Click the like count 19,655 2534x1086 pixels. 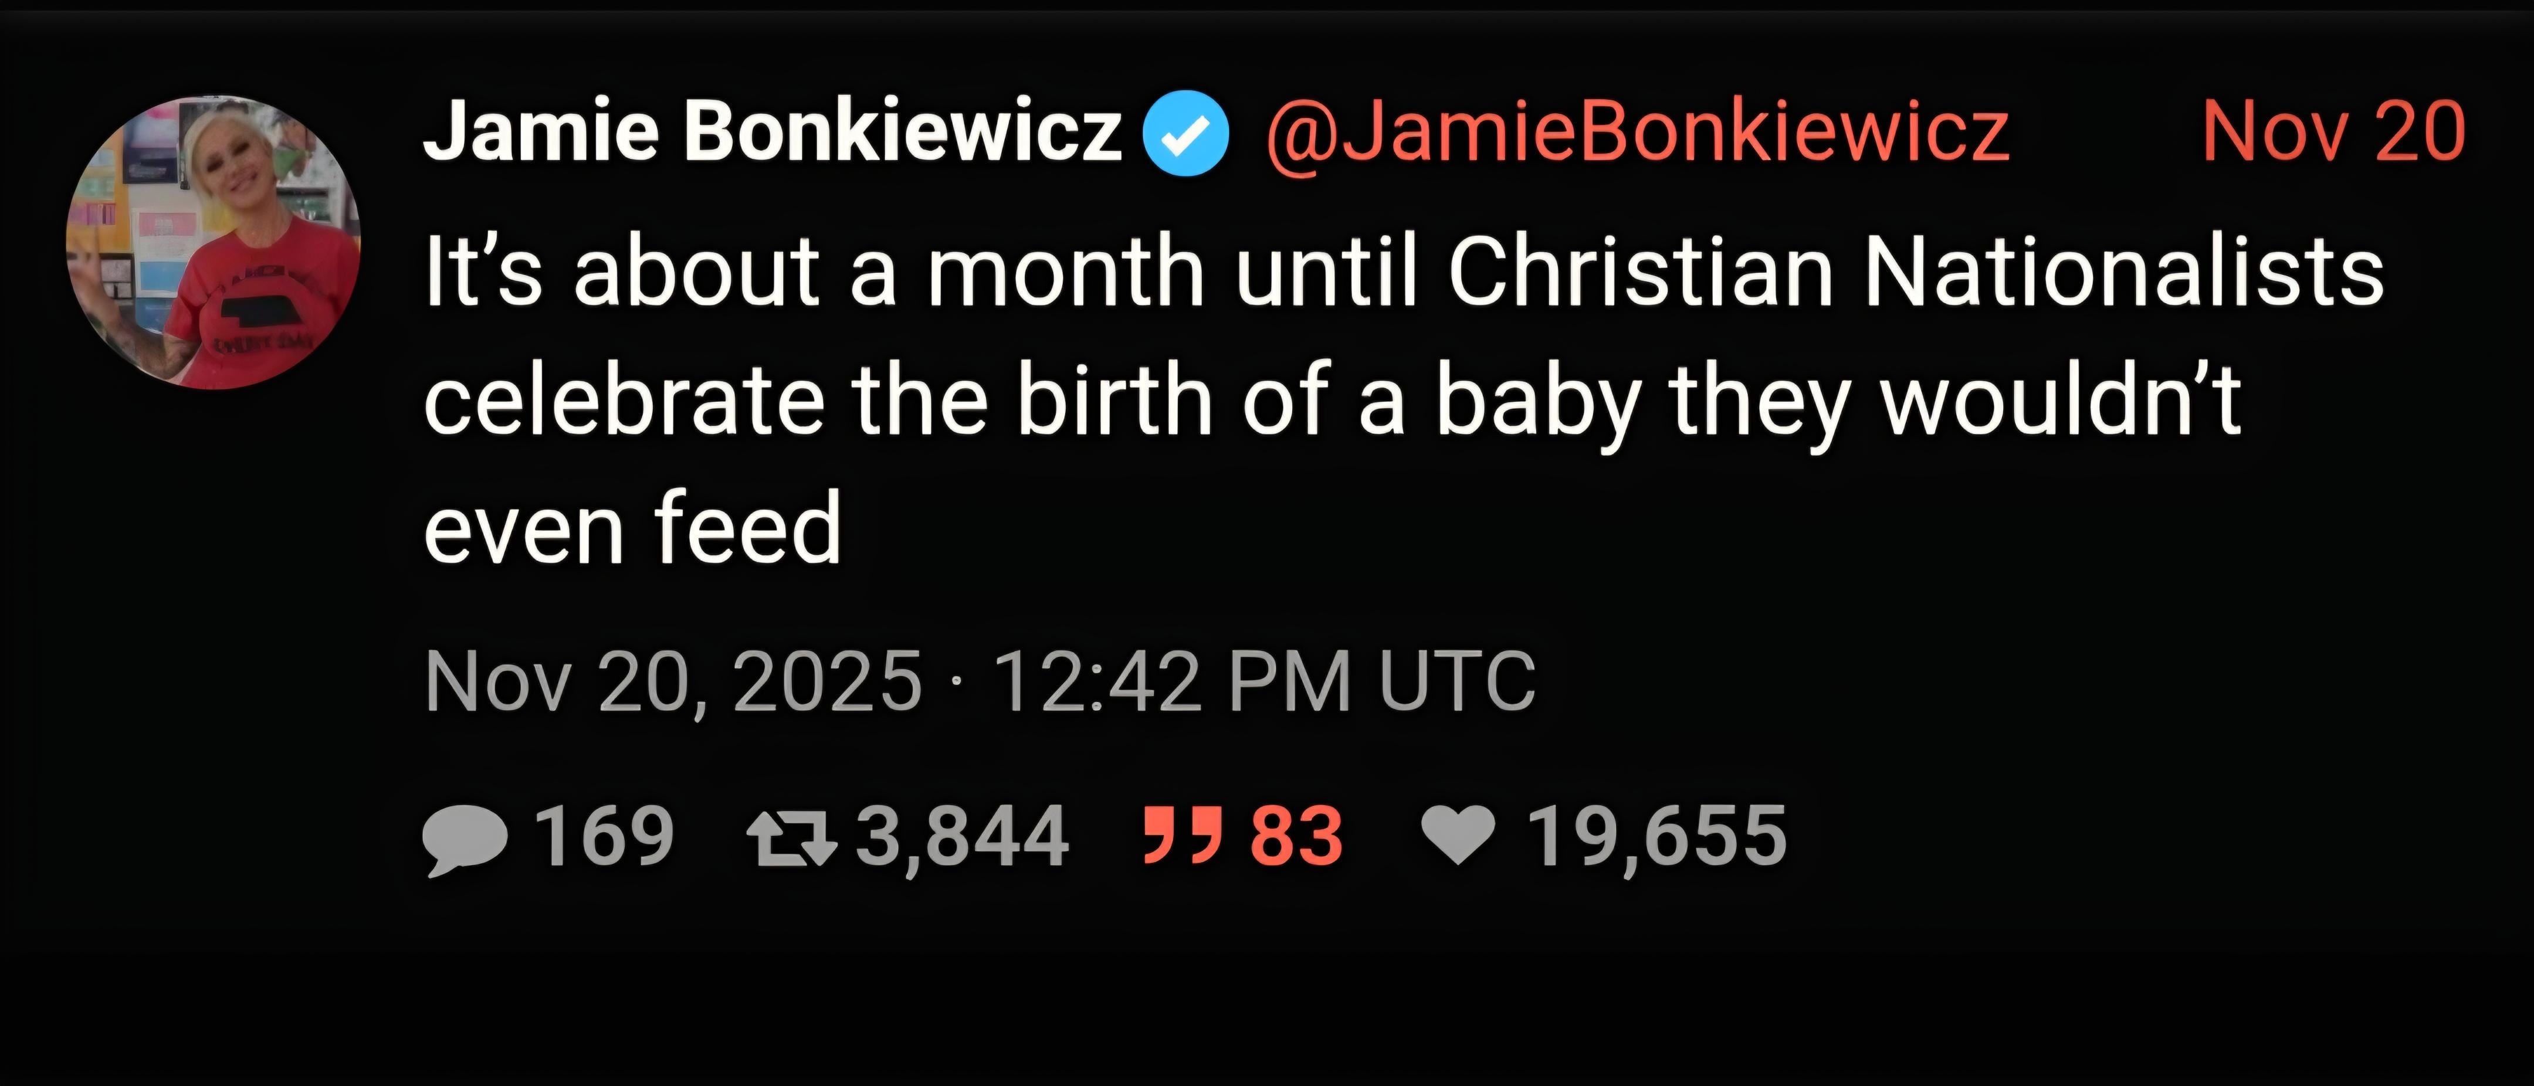coord(1656,837)
